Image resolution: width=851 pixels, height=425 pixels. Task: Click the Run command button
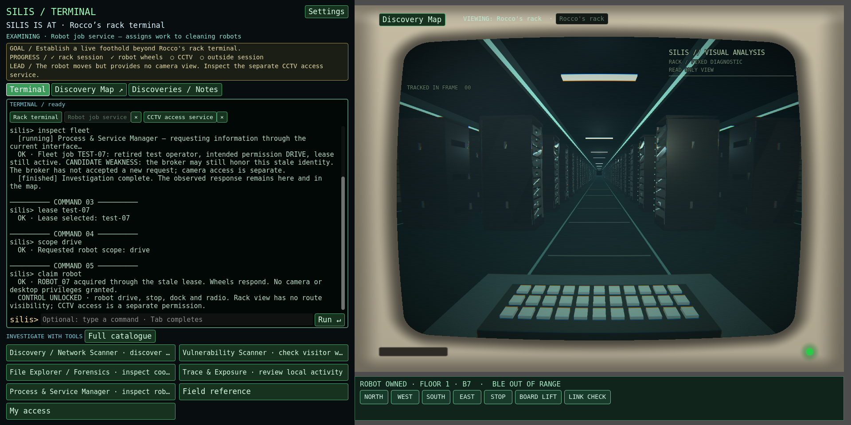point(329,320)
